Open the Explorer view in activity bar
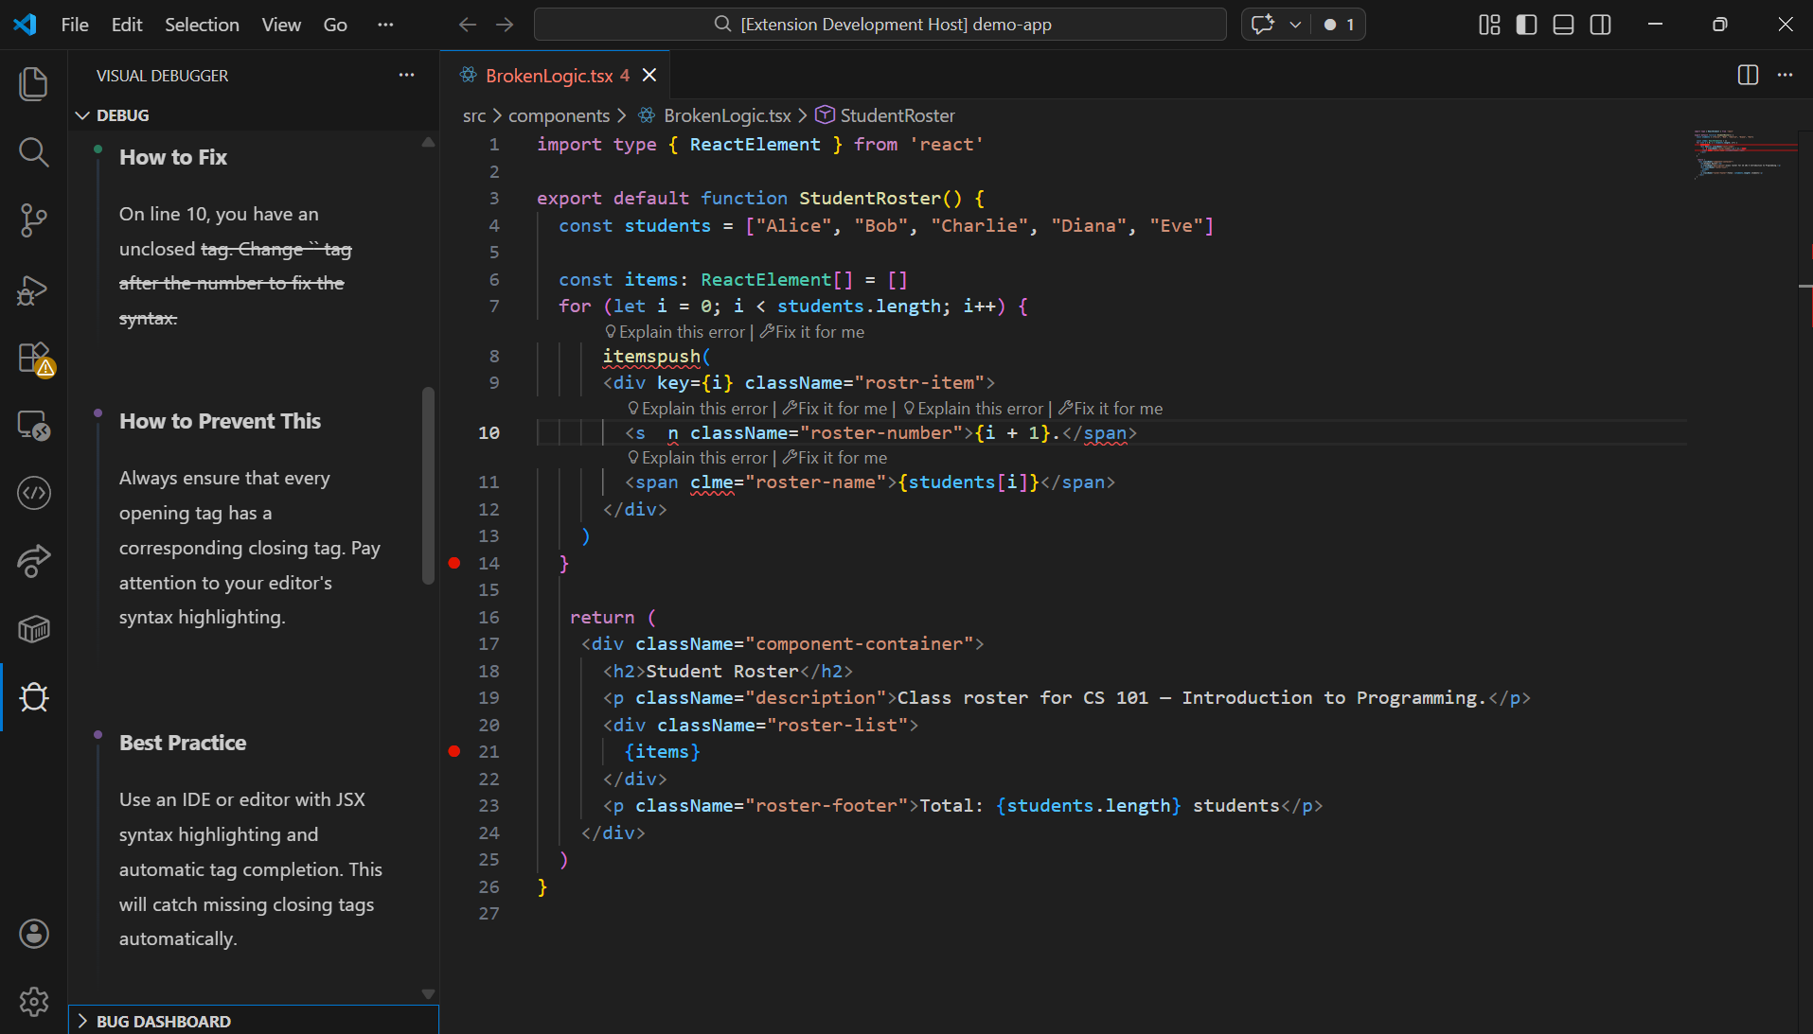The height and width of the screenshot is (1034, 1813). pos(34,84)
